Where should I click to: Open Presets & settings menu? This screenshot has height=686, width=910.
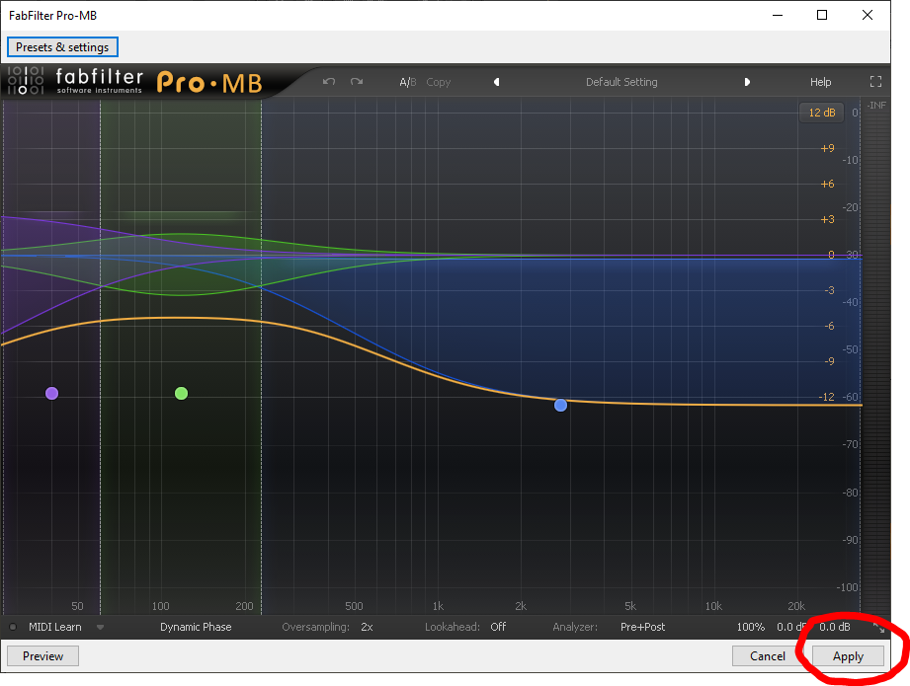(x=62, y=47)
